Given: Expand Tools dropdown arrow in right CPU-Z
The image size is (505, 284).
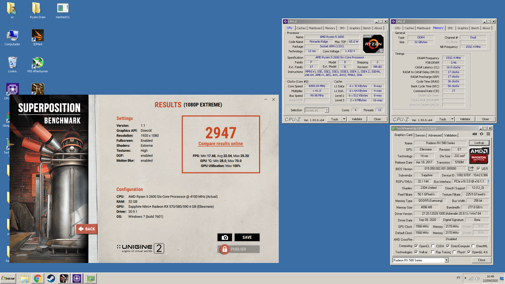Looking at the screenshot, I should tap(452, 119).
